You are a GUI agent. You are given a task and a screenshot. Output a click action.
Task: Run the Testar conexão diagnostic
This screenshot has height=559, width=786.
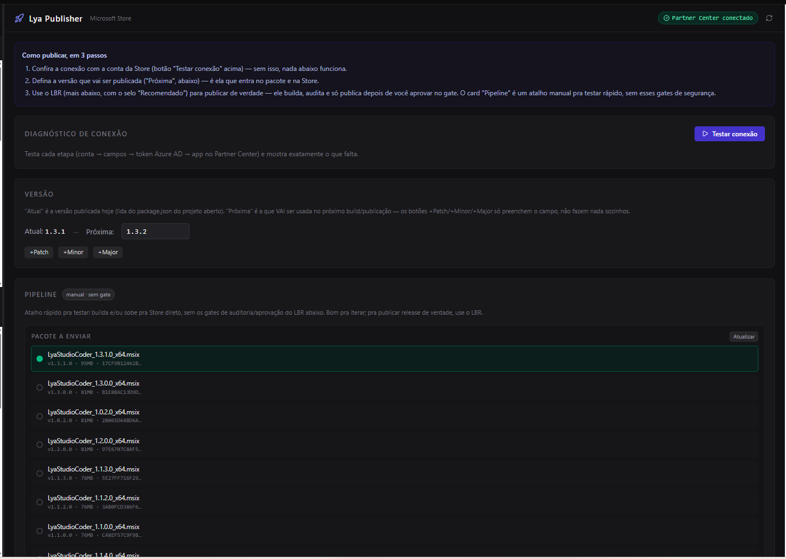729,134
